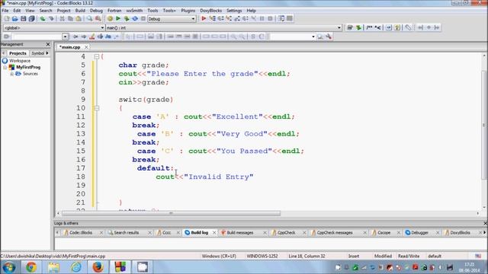
Task: Open the Settings menu
Action: click(234, 11)
